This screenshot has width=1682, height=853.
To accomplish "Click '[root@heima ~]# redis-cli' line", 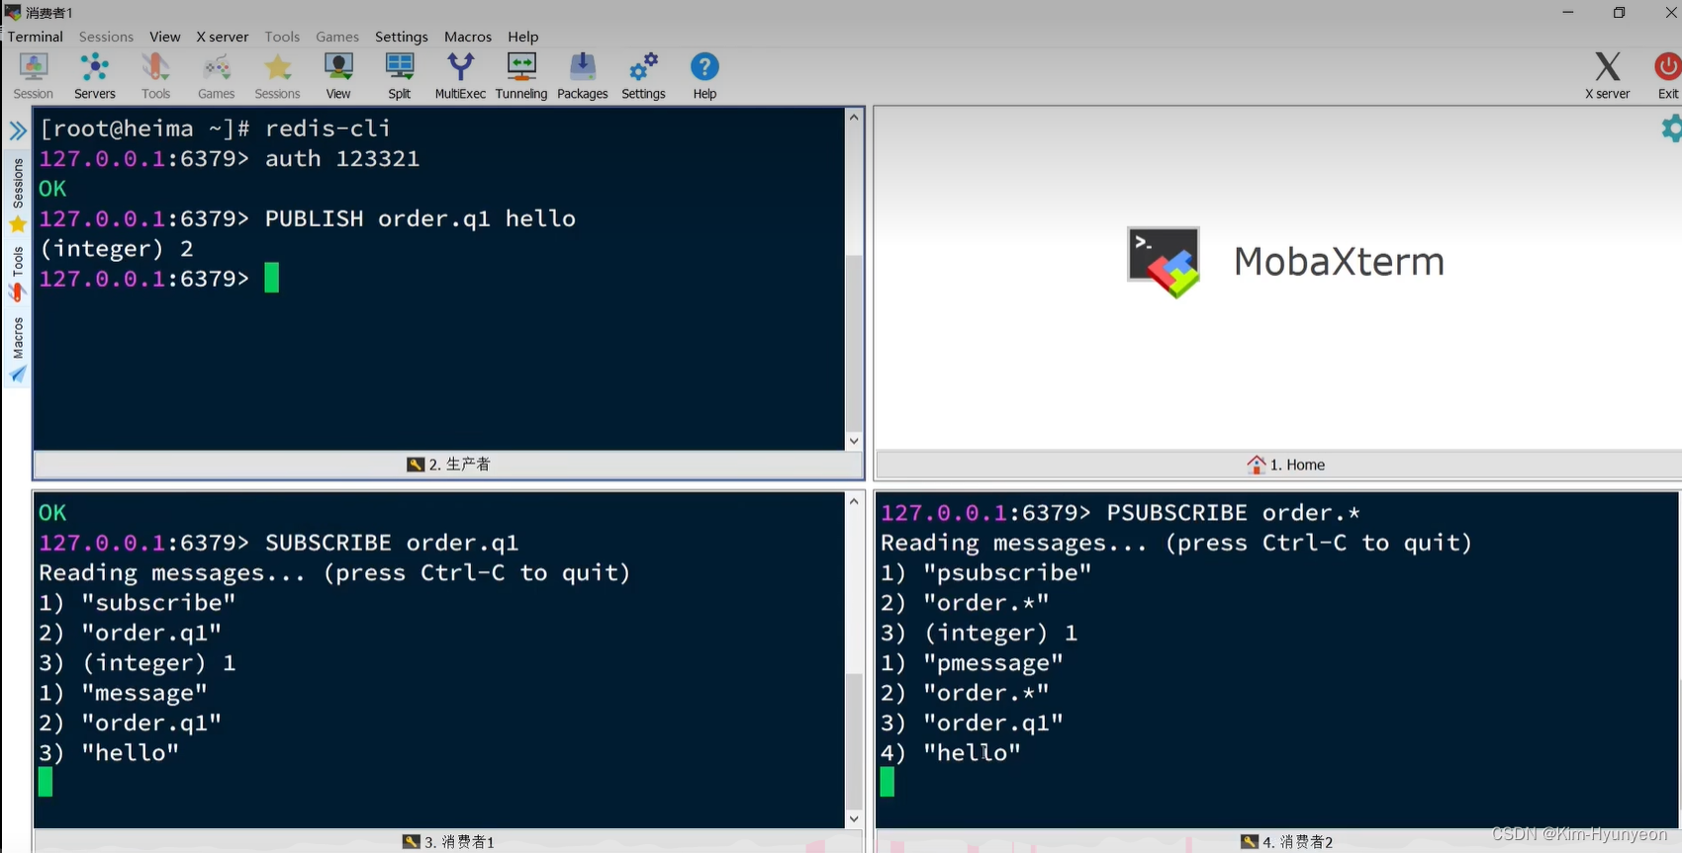I will pos(215,128).
